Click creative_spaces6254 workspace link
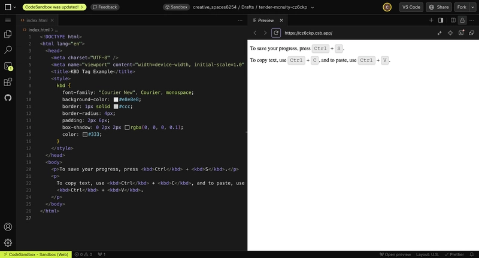The width and height of the screenshot is (479, 258). [214, 7]
